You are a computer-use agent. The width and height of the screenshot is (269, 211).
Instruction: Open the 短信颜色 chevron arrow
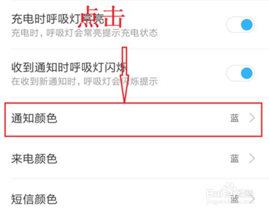click(253, 199)
